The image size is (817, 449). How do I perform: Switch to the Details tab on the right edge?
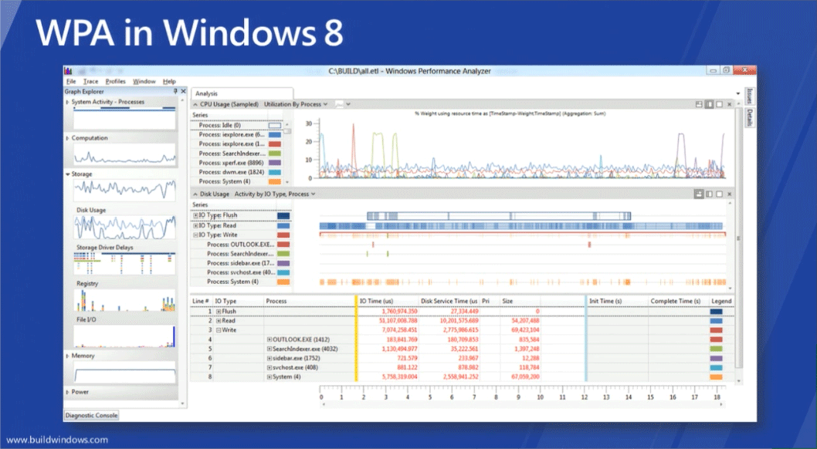(x=748, y=117)
